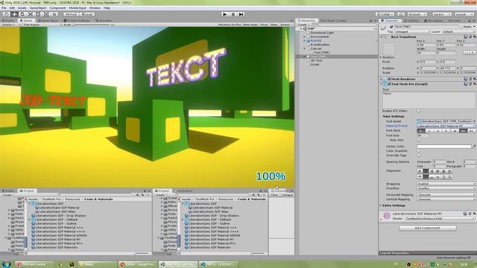
Task: Click material gear icon for LiberationSans SDF Material MY
Action: [474, 214]
